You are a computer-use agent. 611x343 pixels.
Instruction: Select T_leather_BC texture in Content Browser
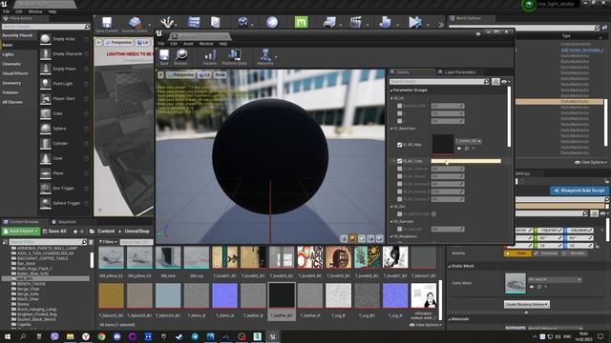pyautogui.click(x=282, y=301)
